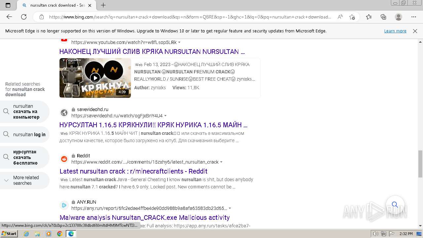Viewport: 423px width, 238px height.
Task: Click the profile avatar icon
Action: [x=399, y=17]
